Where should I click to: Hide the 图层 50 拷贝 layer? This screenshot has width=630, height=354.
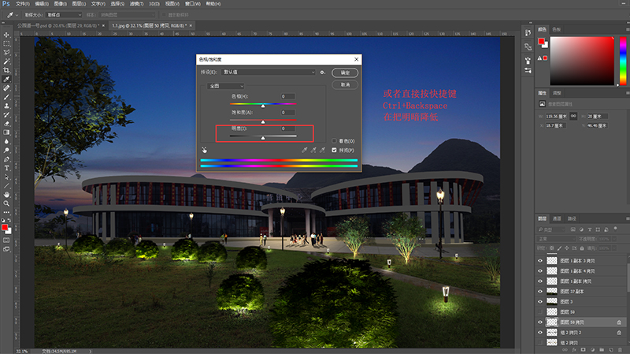click(540, 322)
